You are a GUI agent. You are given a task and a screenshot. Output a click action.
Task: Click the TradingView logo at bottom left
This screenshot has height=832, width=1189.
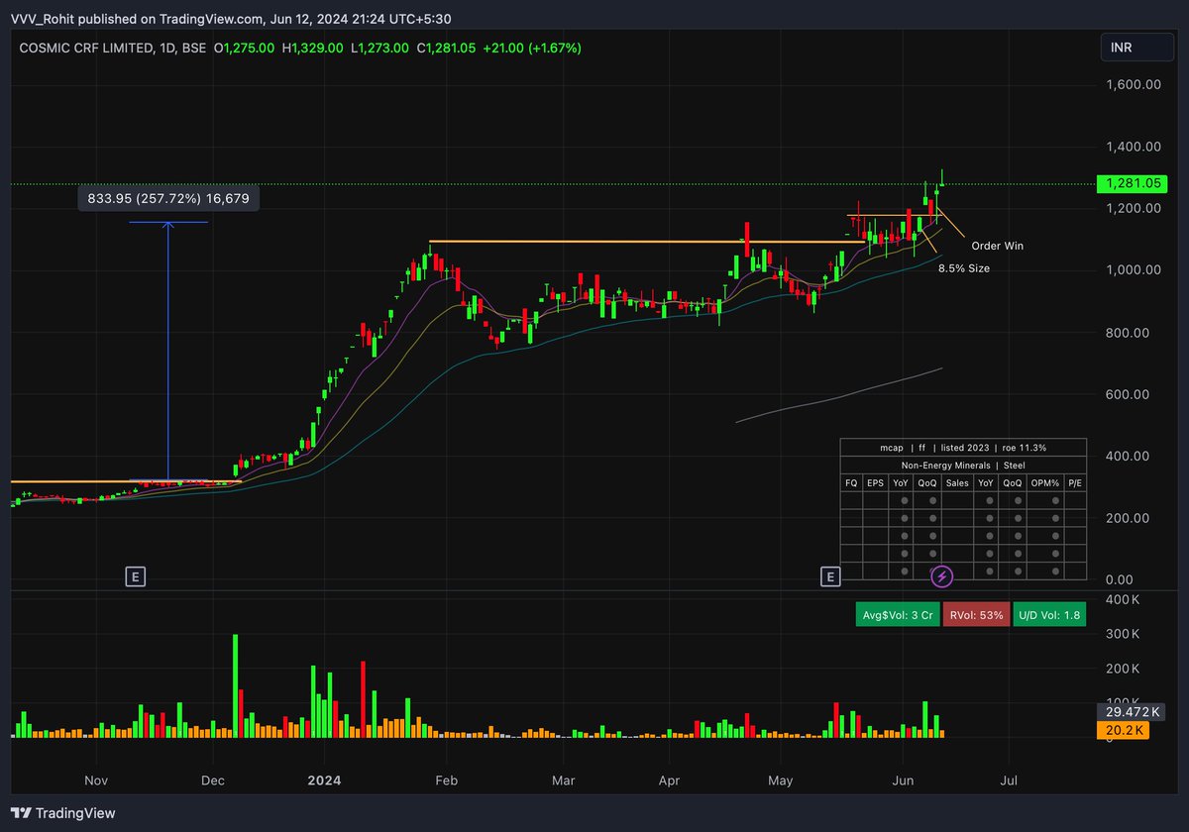(x=63, y=813)
